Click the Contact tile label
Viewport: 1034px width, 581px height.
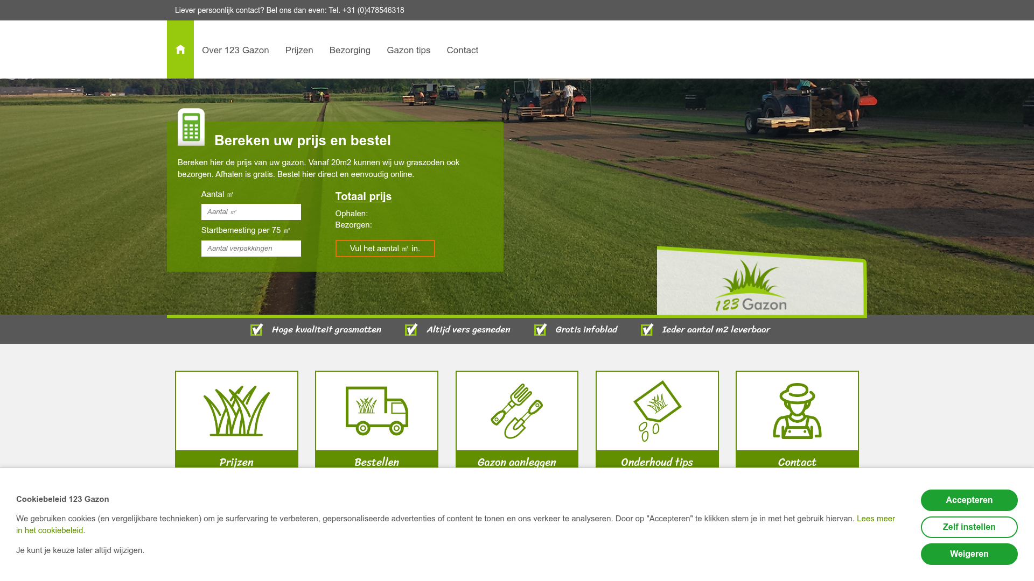coord(797,462)
